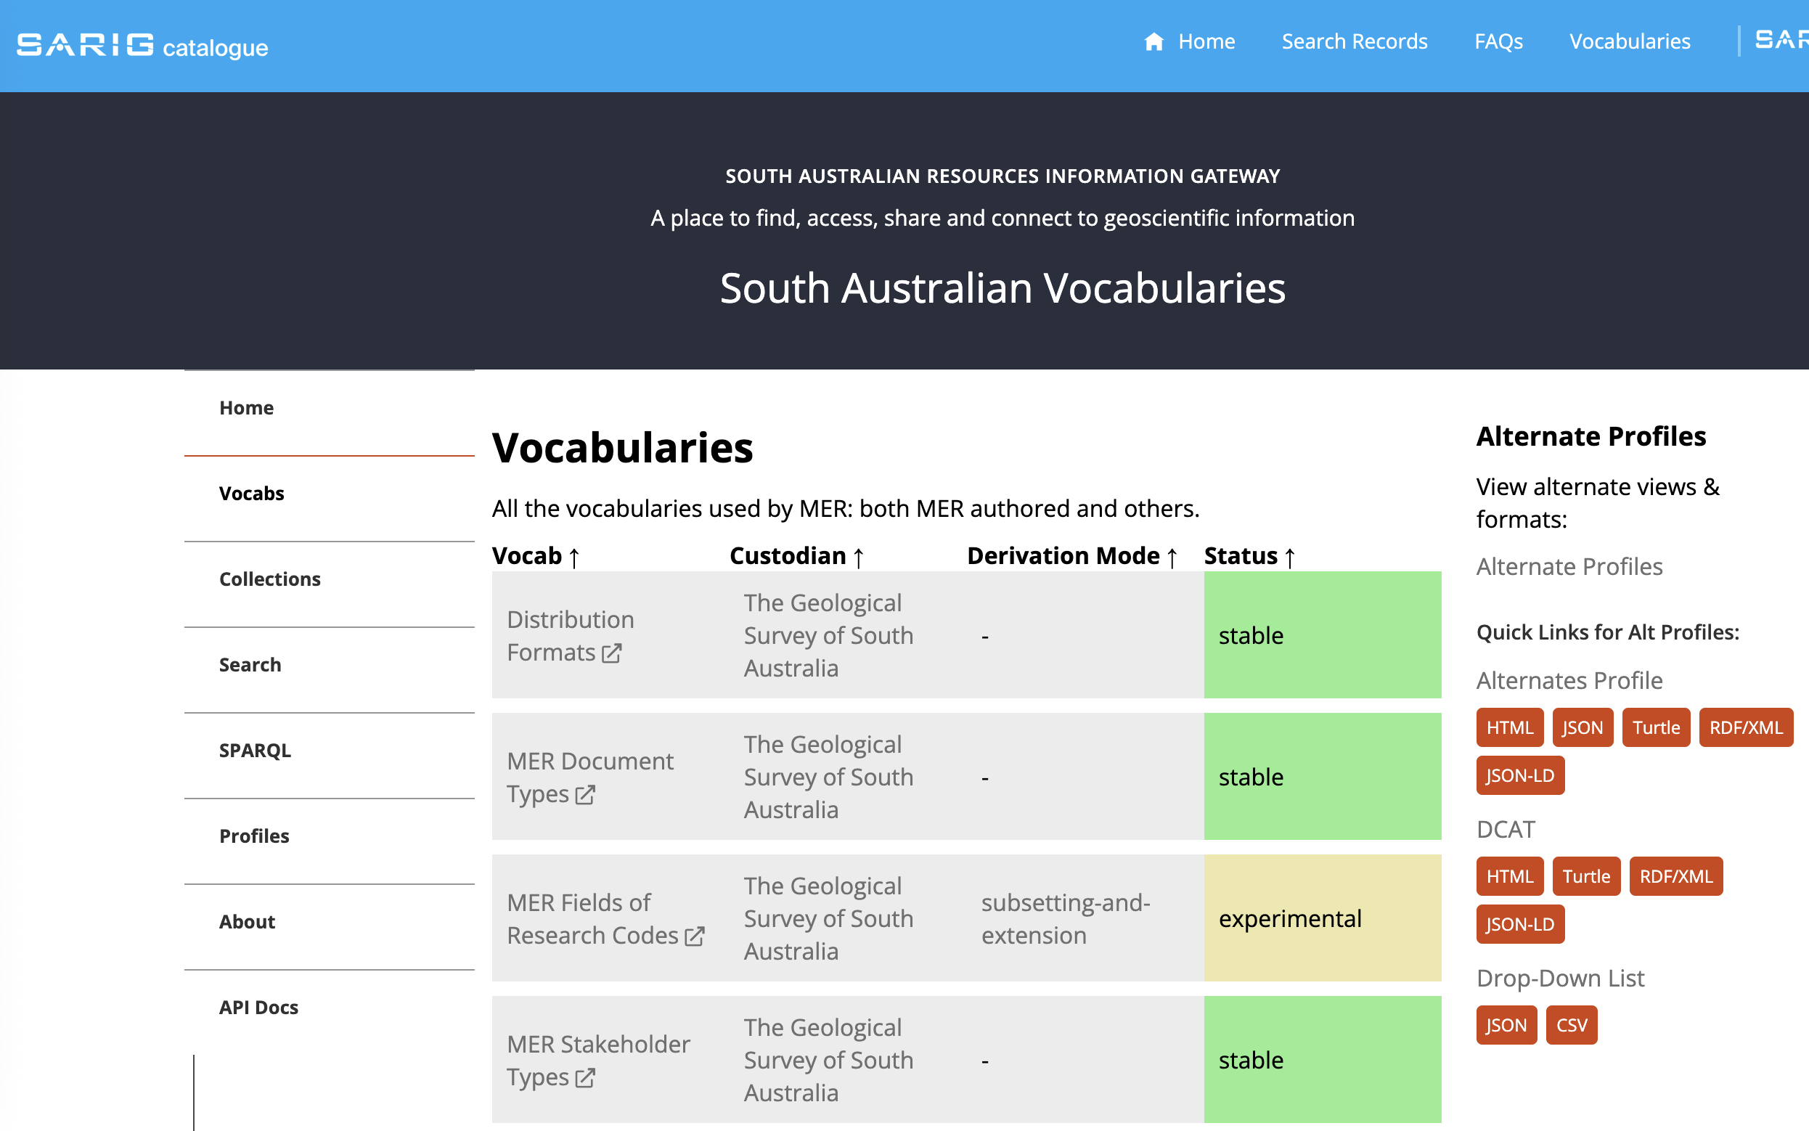The height and width of the screenshot is (1131, 1809).
Task: Select Collections in the left sidebar
Action: pos(329,580)
